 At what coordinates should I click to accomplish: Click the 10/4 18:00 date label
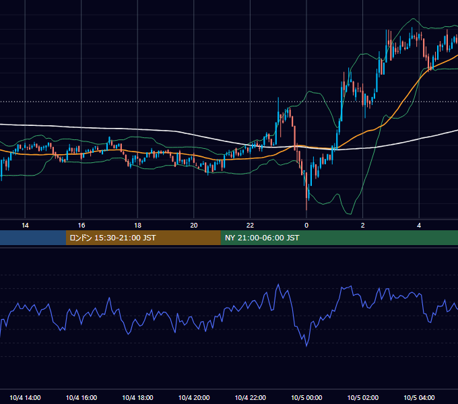(x=137, y=397)
